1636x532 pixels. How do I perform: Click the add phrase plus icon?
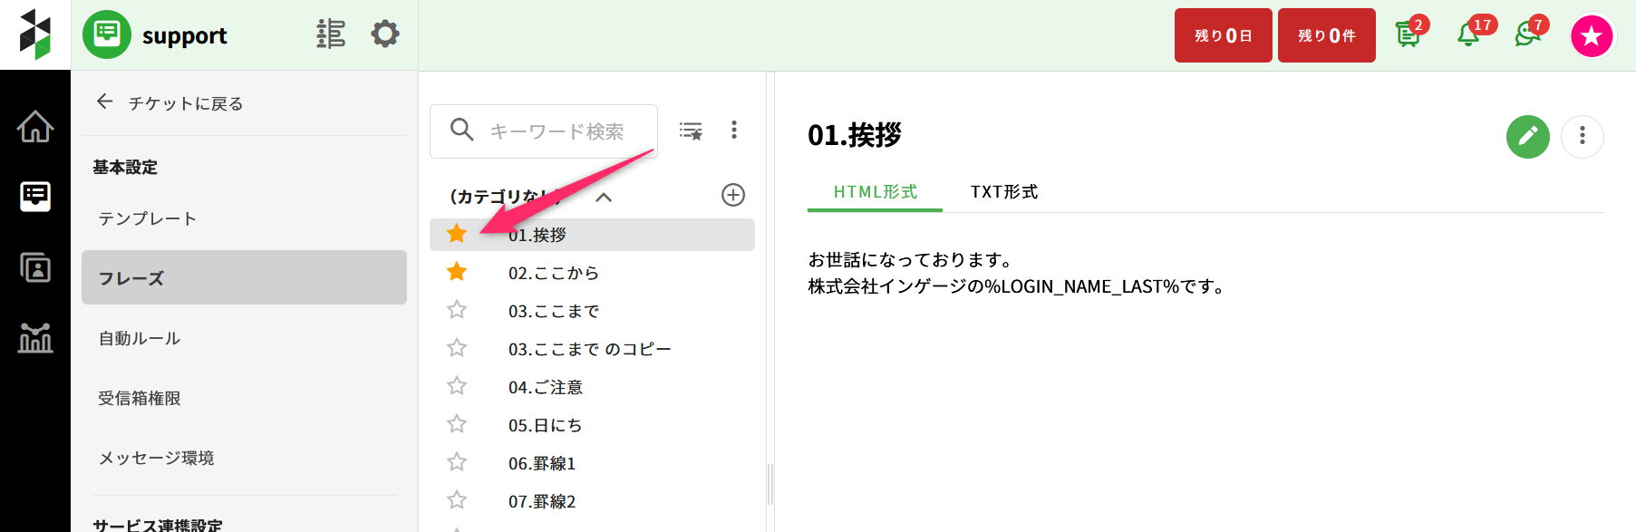click(732, 195)
